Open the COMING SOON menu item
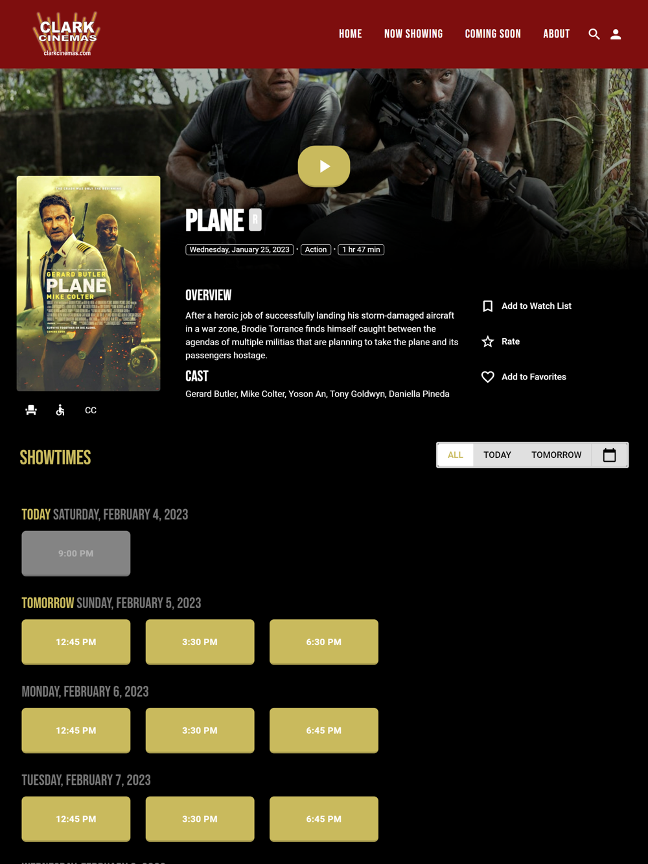 click(x=492, y=34)
